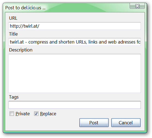
Task: Click the "Post to del.icio.us ..." title bar
Action: pos(25,8)
